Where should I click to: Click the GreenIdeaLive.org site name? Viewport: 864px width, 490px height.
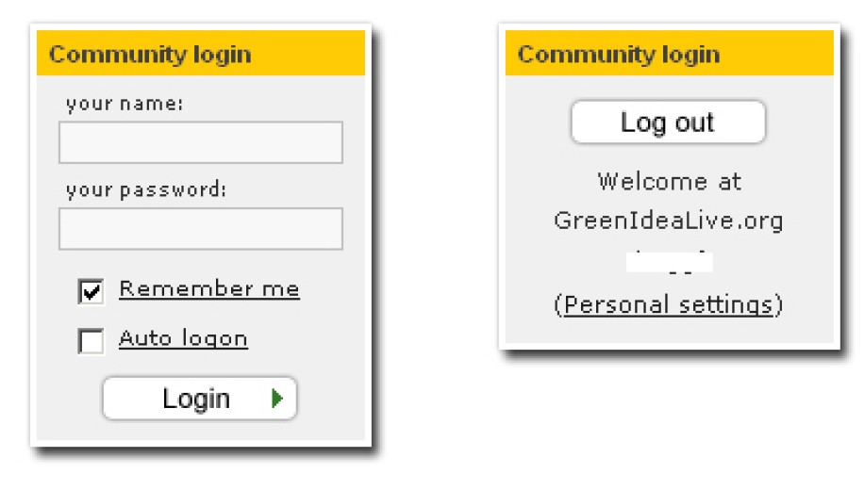point(669,221)
